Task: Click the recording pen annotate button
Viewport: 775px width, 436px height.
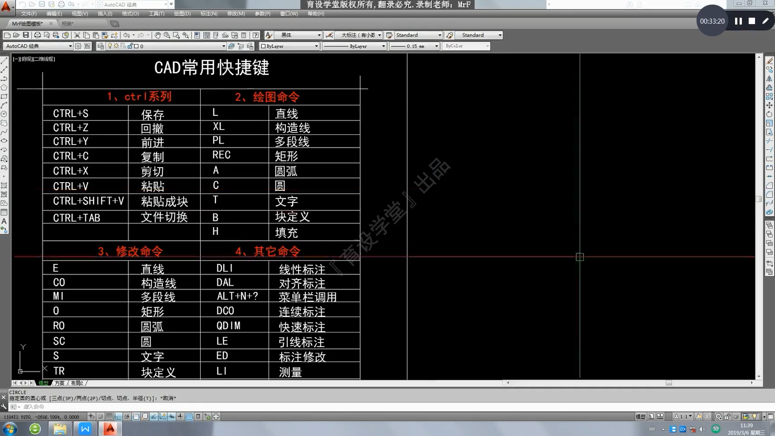Action: coord(765,21)
